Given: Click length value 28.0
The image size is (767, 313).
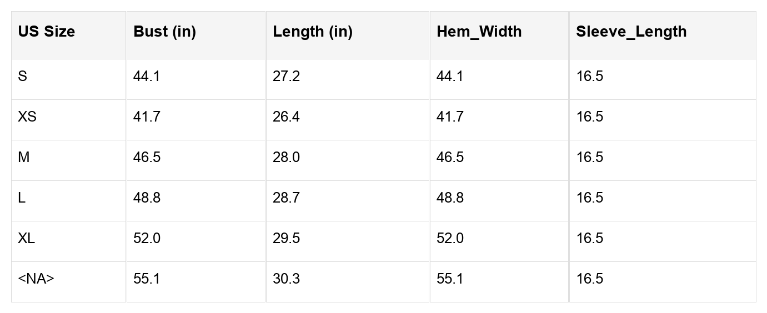Looking at the screenshot, I should [x=286, y=158].
